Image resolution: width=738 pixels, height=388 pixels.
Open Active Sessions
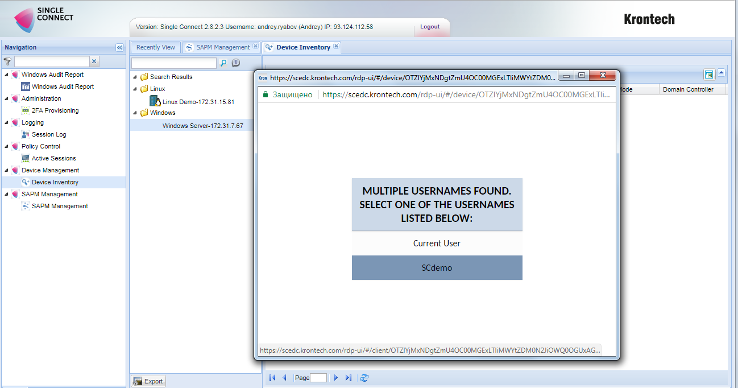(x=53, y=158)
